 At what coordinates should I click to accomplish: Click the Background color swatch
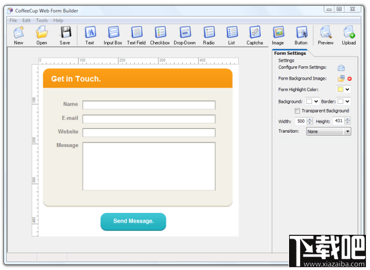309,102
